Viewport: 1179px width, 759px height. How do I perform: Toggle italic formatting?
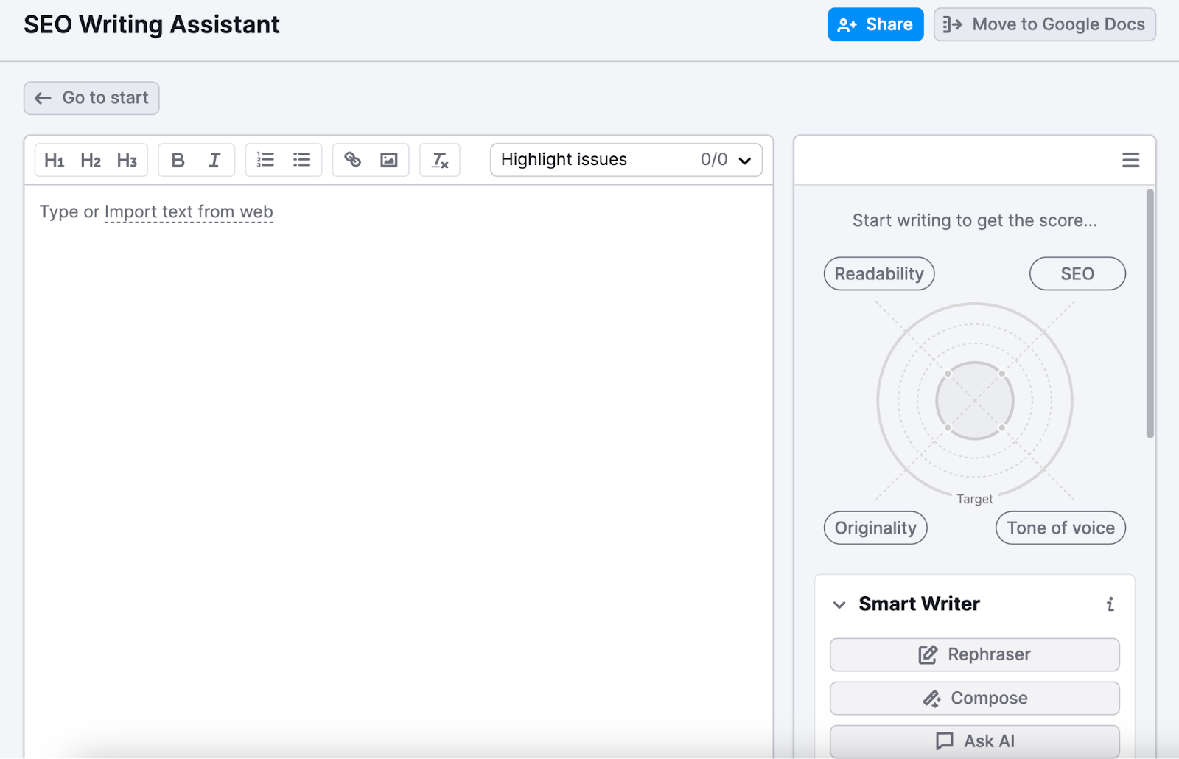tap(214, 160)
